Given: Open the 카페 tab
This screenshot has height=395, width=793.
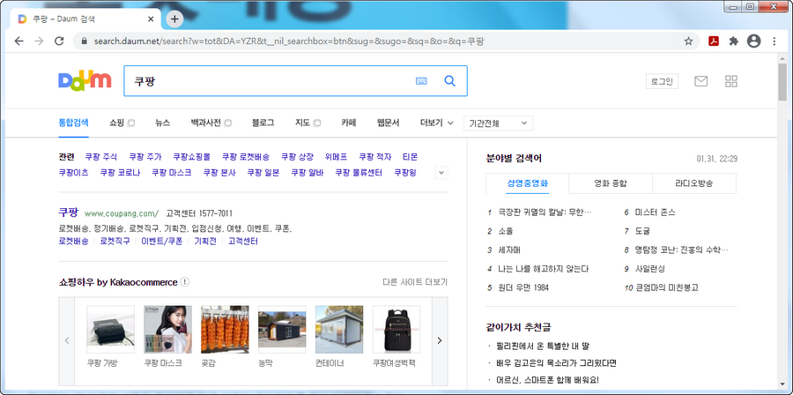Looking at the screenshot, I should click(x=348, y=123).
